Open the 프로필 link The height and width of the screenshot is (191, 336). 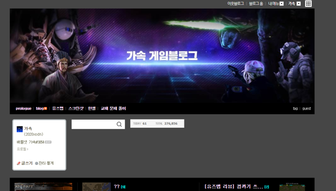pyautogui.click(x=22, y=149)
